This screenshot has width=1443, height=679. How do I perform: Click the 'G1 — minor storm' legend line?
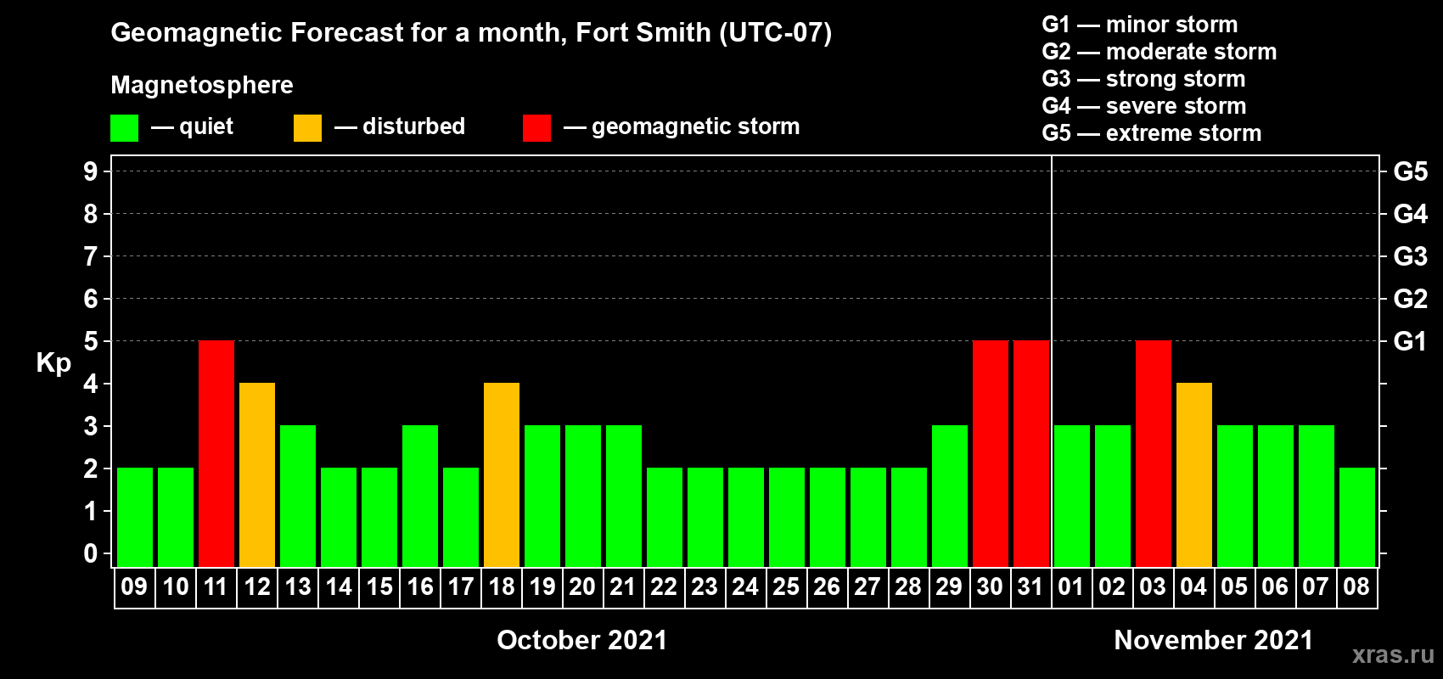1140,25
